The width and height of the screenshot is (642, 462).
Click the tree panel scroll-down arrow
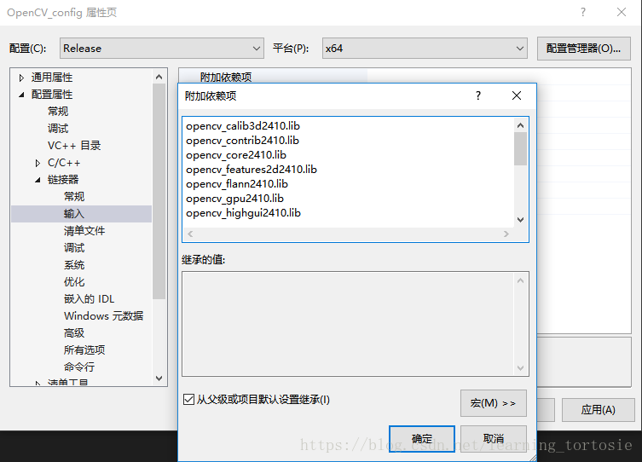coord(159,378)
